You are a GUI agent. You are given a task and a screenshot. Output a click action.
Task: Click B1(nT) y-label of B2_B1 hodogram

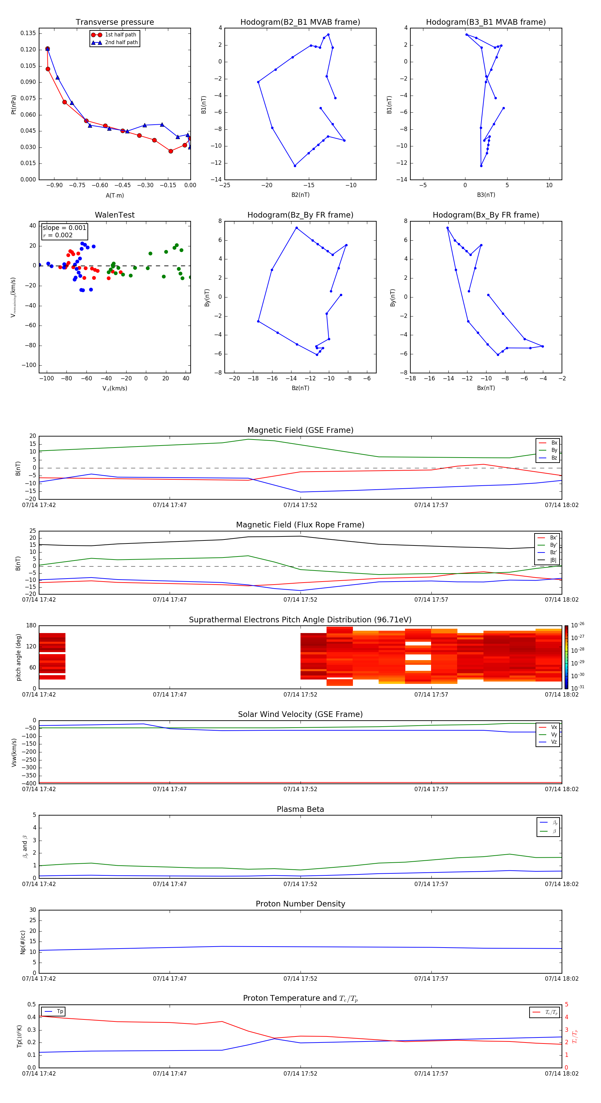coord(204,105)
